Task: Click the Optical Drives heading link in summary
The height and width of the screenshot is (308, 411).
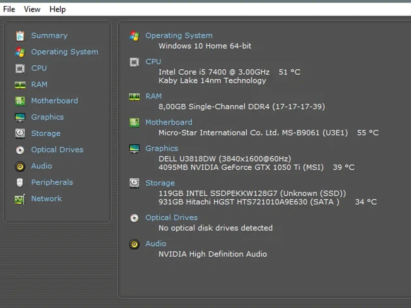Action: (x=171, y=218)
